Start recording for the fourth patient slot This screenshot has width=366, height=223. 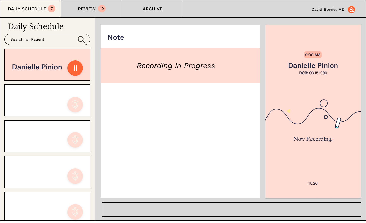[x=75, y=176]
